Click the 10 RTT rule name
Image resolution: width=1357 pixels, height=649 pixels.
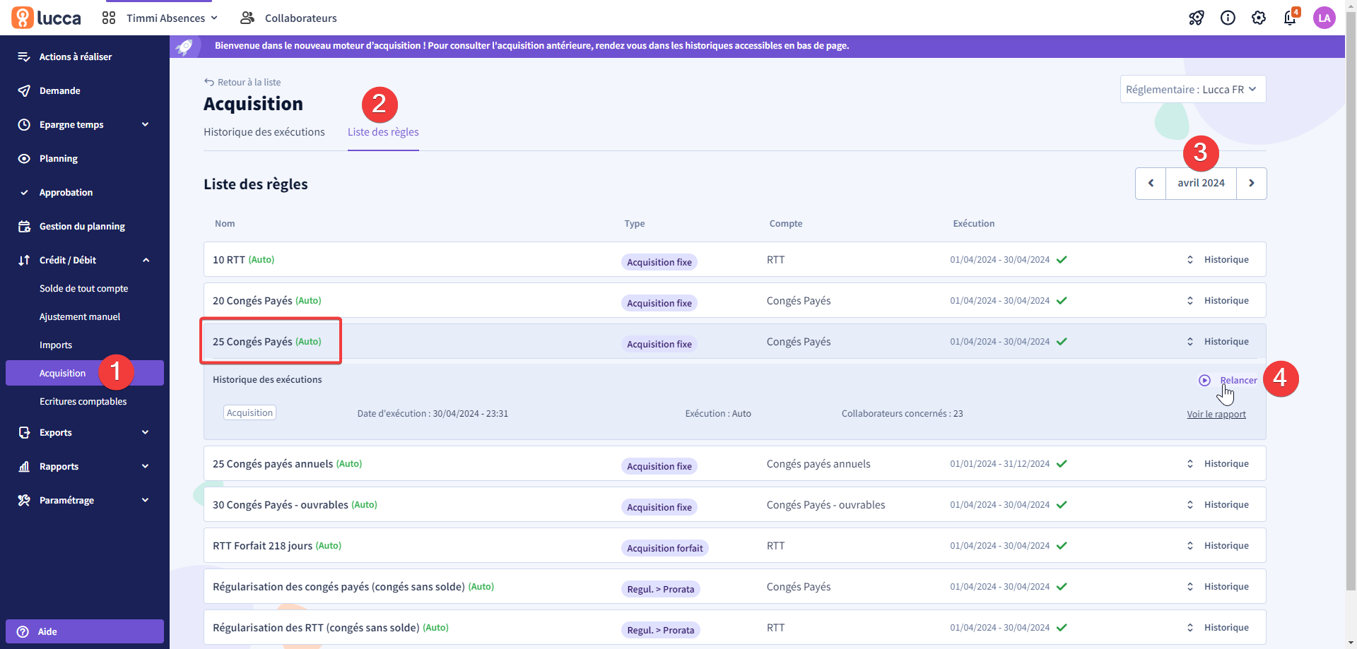click(x=229, y=260)
